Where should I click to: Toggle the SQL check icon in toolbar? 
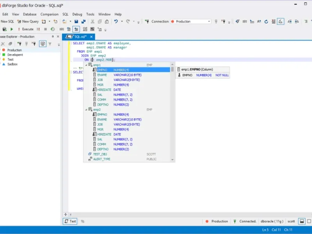point(280,21)
